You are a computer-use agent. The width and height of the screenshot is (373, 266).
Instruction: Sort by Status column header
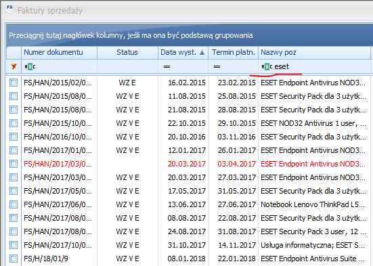(127, 52)
